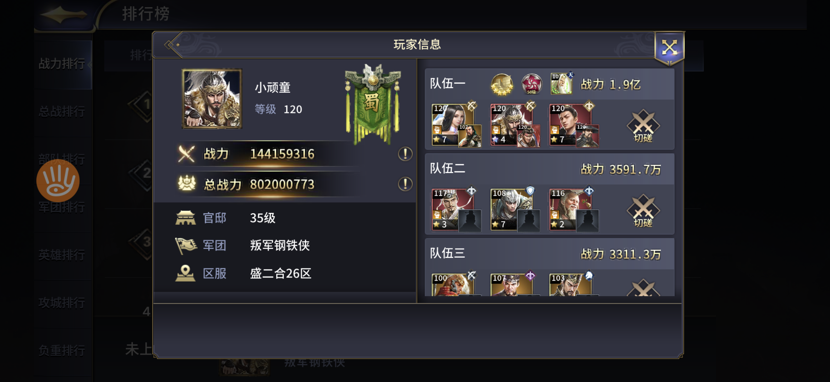Open the 英雄排行 ranking tab
The image size is (830, 382).
coord(62,255)
